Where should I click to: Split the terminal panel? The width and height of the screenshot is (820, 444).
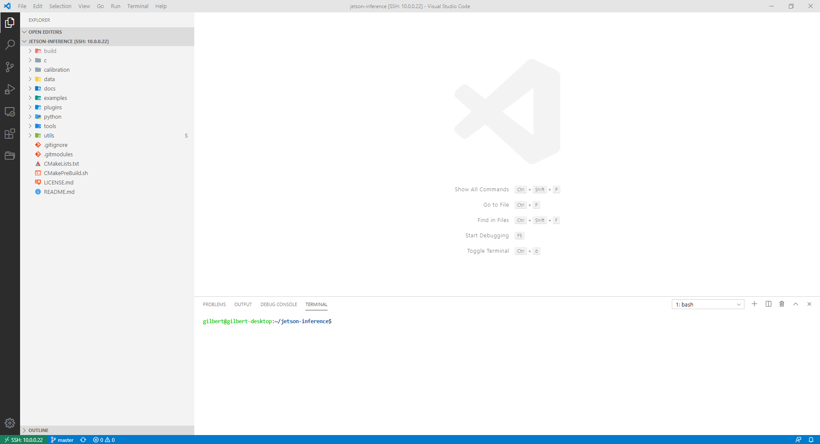768,304
